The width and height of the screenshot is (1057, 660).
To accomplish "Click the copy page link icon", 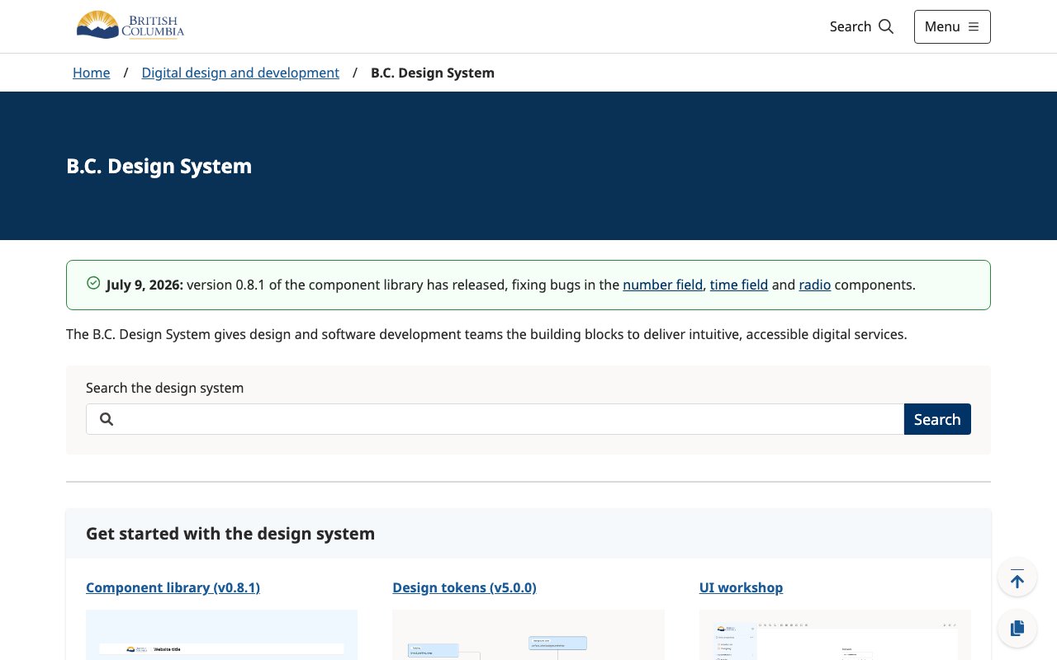I will click(1017, 628).
